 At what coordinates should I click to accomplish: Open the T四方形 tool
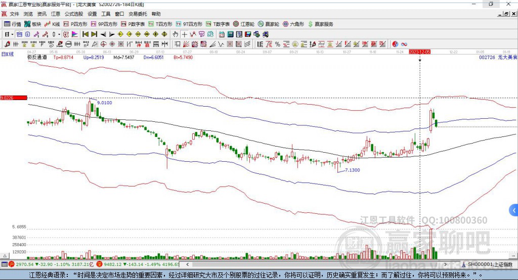coord(160,24)
